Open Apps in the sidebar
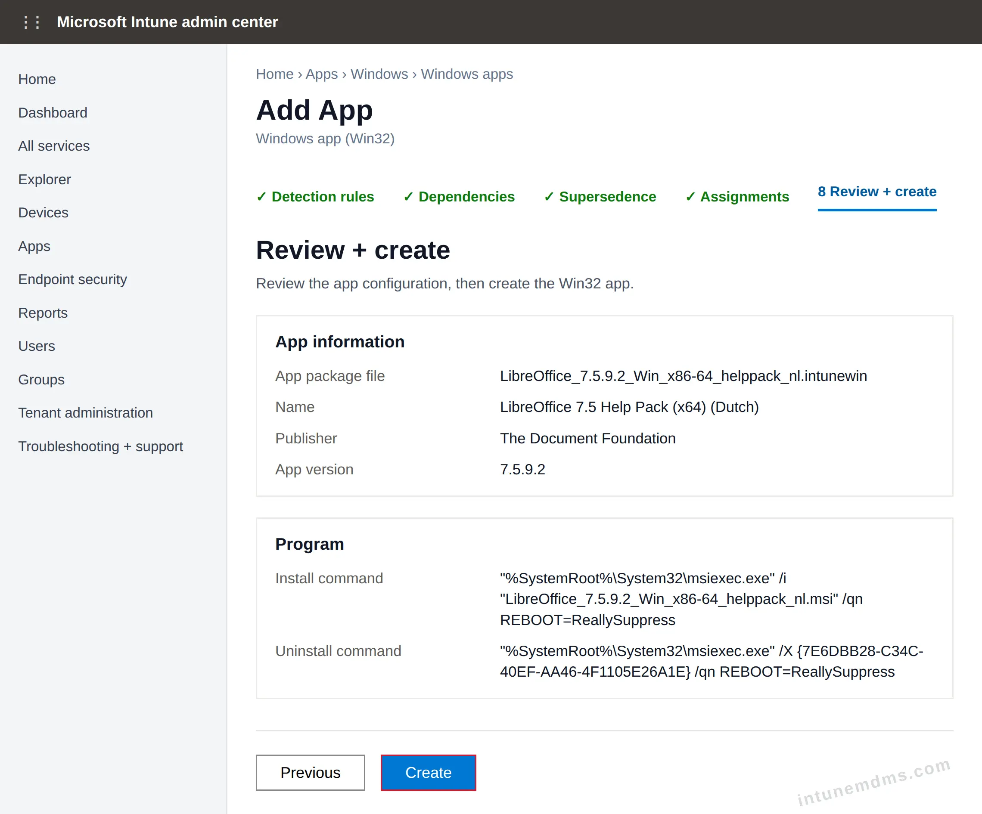Screen dimensions: 982x814 coord(34,246)
